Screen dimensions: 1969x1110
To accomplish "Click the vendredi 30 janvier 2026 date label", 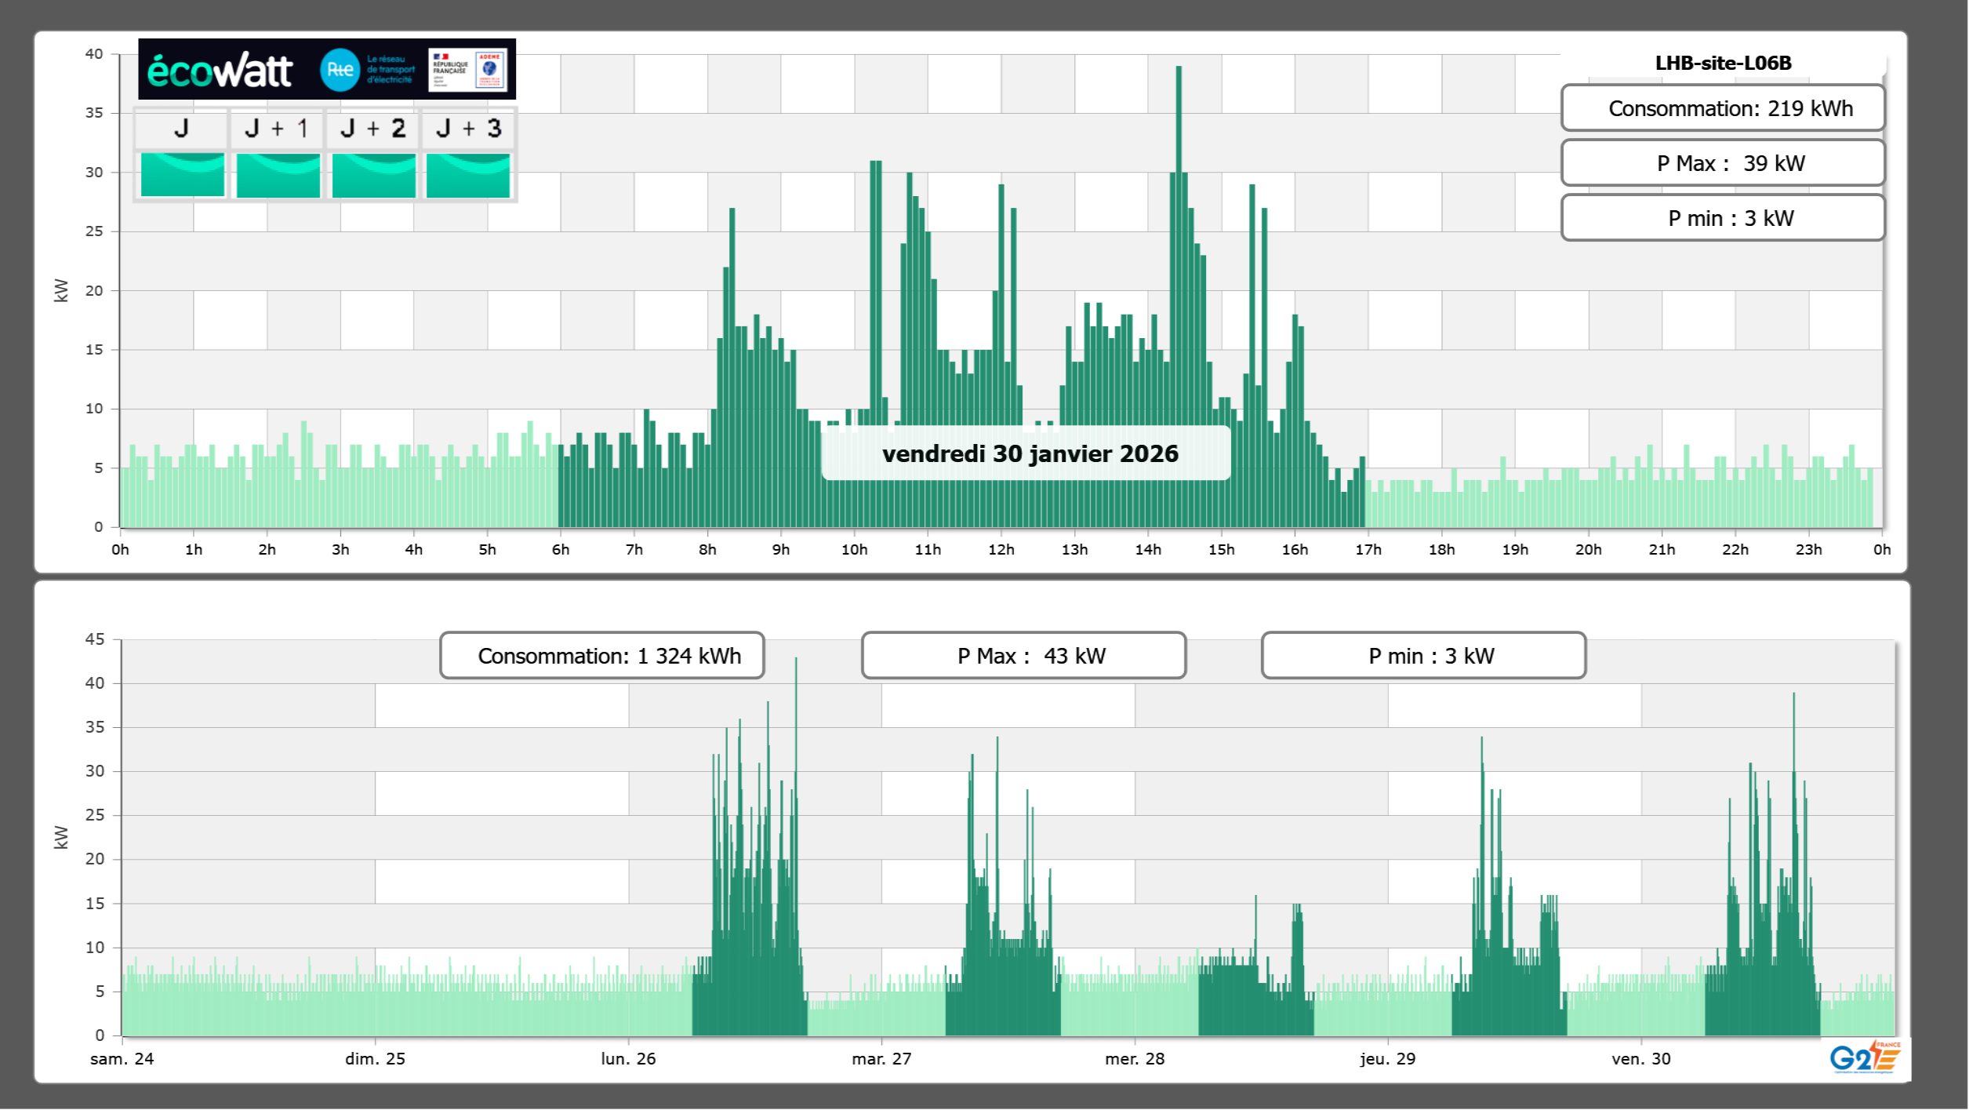I will point(1029,453).
